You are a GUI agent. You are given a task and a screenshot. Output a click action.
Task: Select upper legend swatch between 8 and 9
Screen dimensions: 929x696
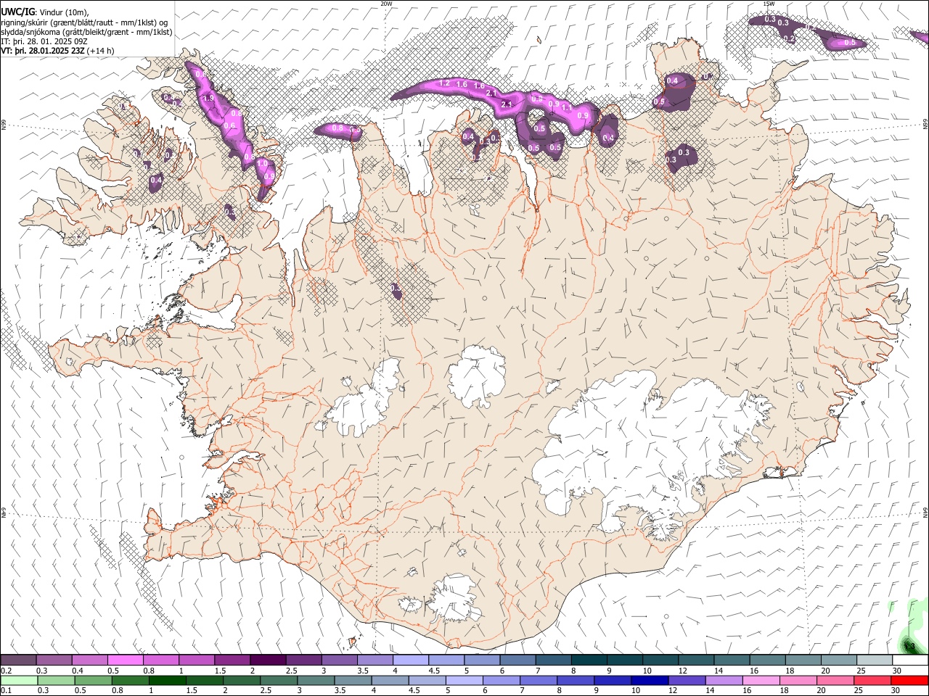(x=589, y=660)
